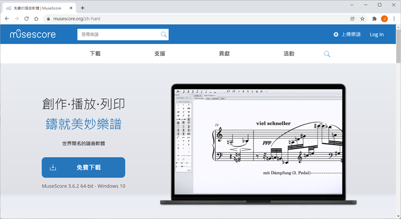Click the 世界聞名的譜曲軟體 subtitle text
The image size is (401, 219).
point(84,144)
